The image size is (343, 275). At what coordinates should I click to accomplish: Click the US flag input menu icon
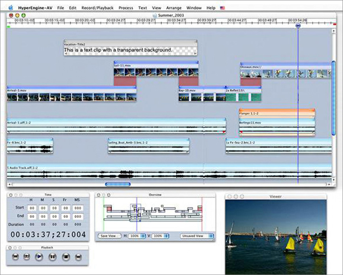(x=222, y=8)
